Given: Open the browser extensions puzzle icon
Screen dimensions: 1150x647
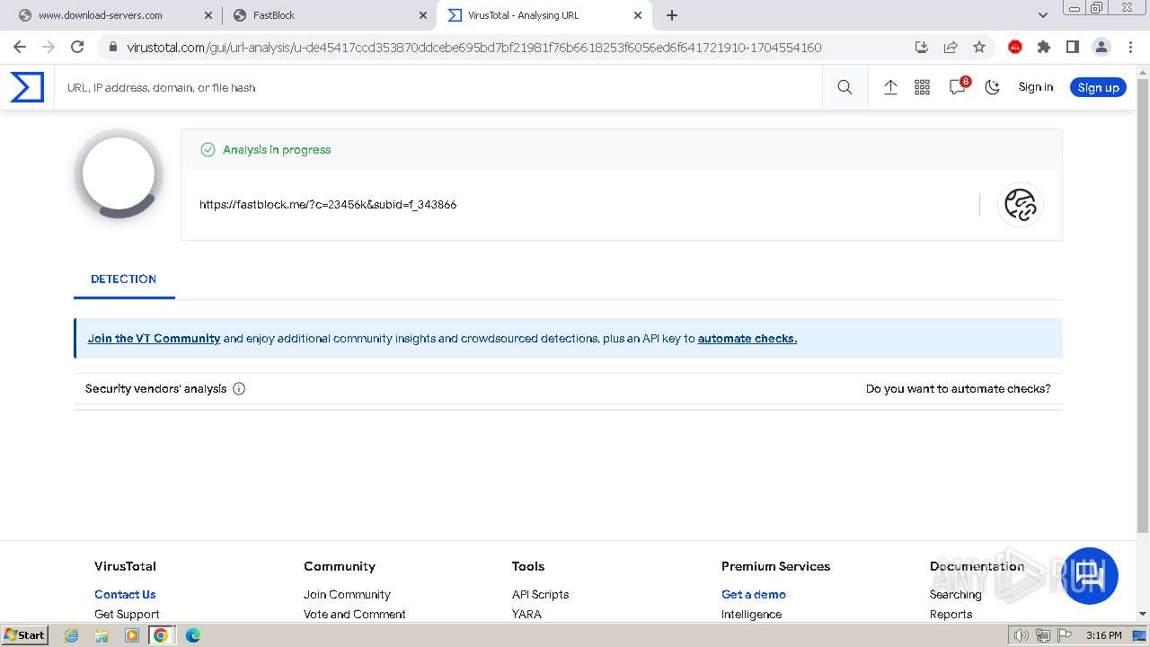Looking at the screenshot, I should click(1043, 47).
